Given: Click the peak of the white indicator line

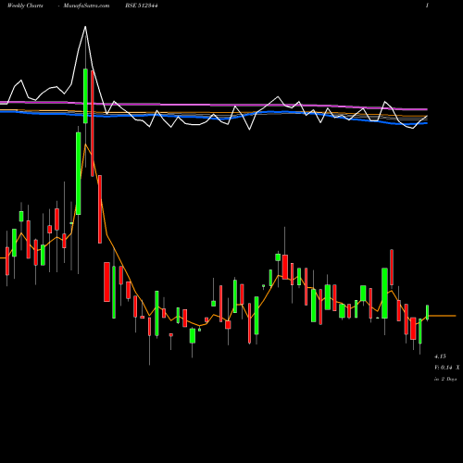Looking at the screenshot, I should (85, 27).
